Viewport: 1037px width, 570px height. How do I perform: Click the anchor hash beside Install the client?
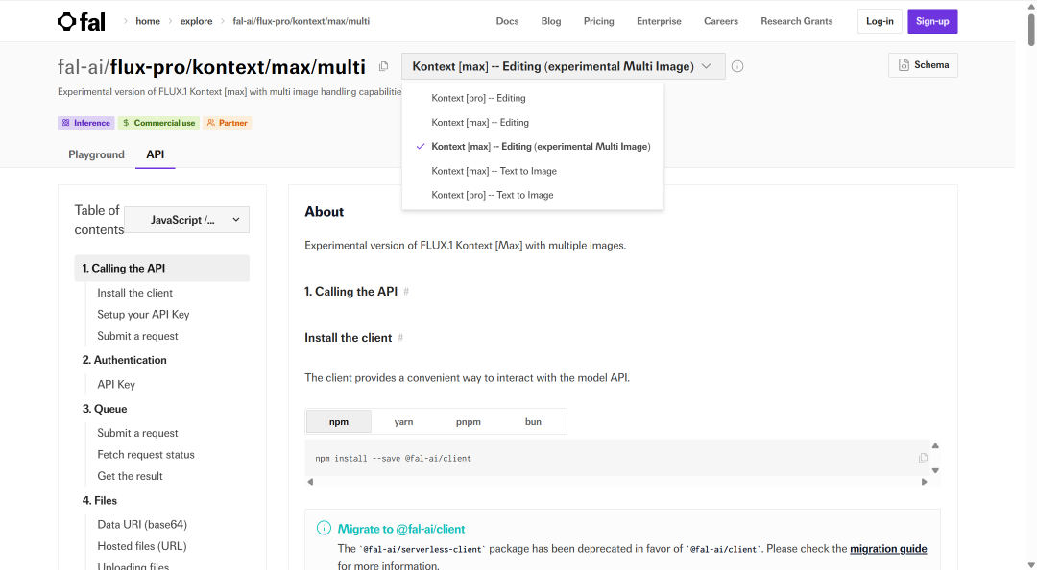[x=400, y=338]
